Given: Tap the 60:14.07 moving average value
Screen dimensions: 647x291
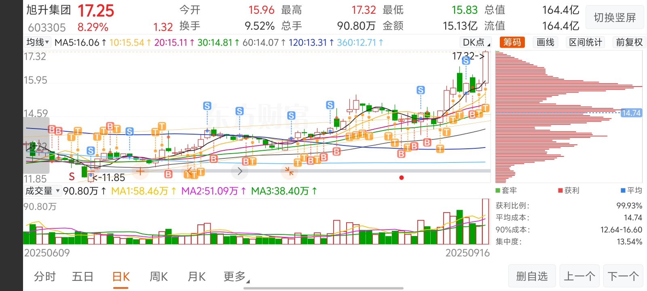Looking at the screenshot, I should click(x=264, y=42).
